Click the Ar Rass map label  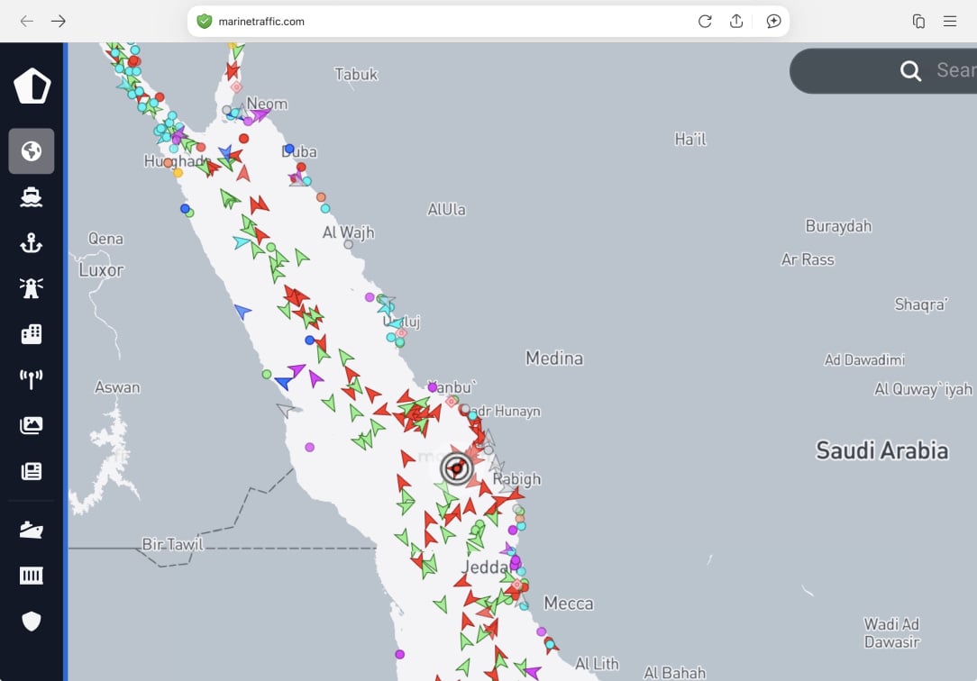point(808,259)
